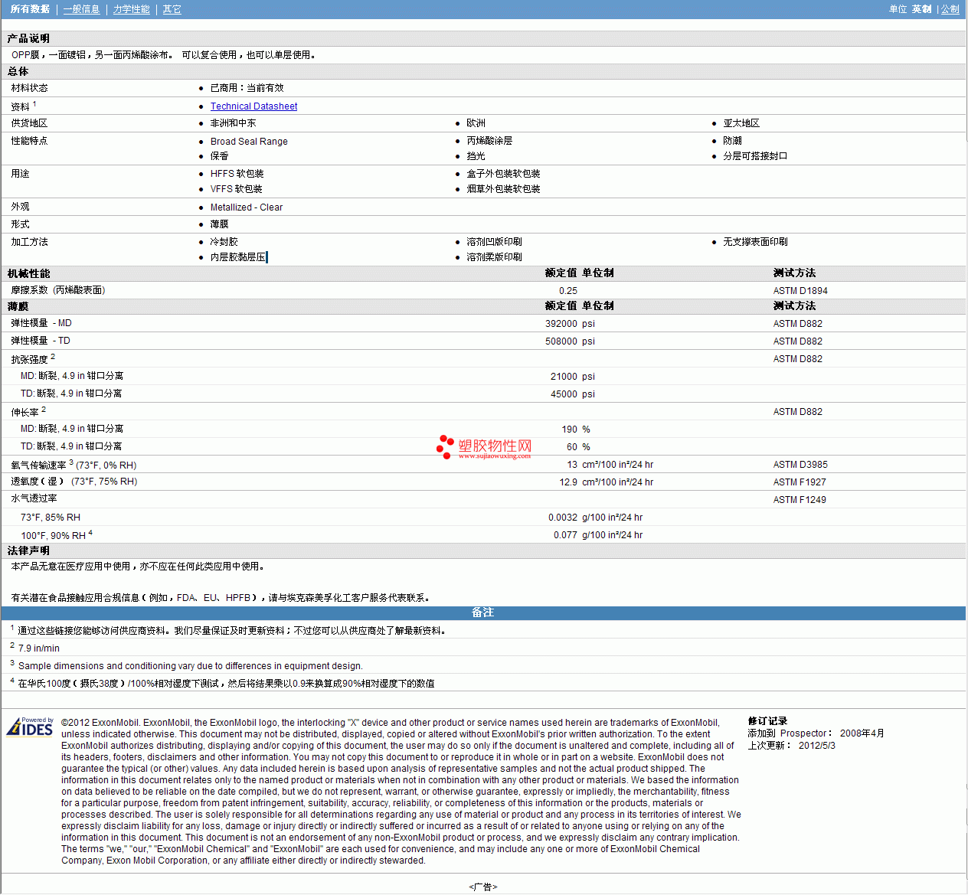Switch units to 公制
Viewport: 968px width, 895px height.
click(950, 9)
